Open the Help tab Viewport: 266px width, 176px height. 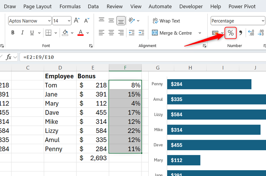pos(216,6)
